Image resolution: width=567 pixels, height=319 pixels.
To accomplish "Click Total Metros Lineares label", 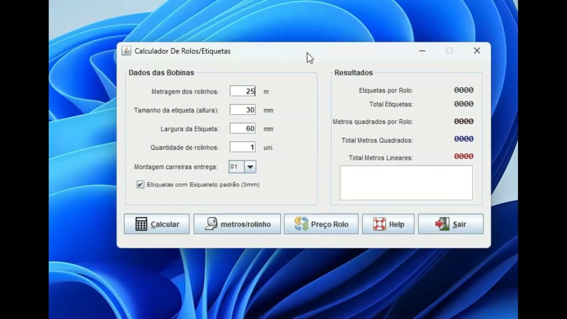I will click(381, 158).
